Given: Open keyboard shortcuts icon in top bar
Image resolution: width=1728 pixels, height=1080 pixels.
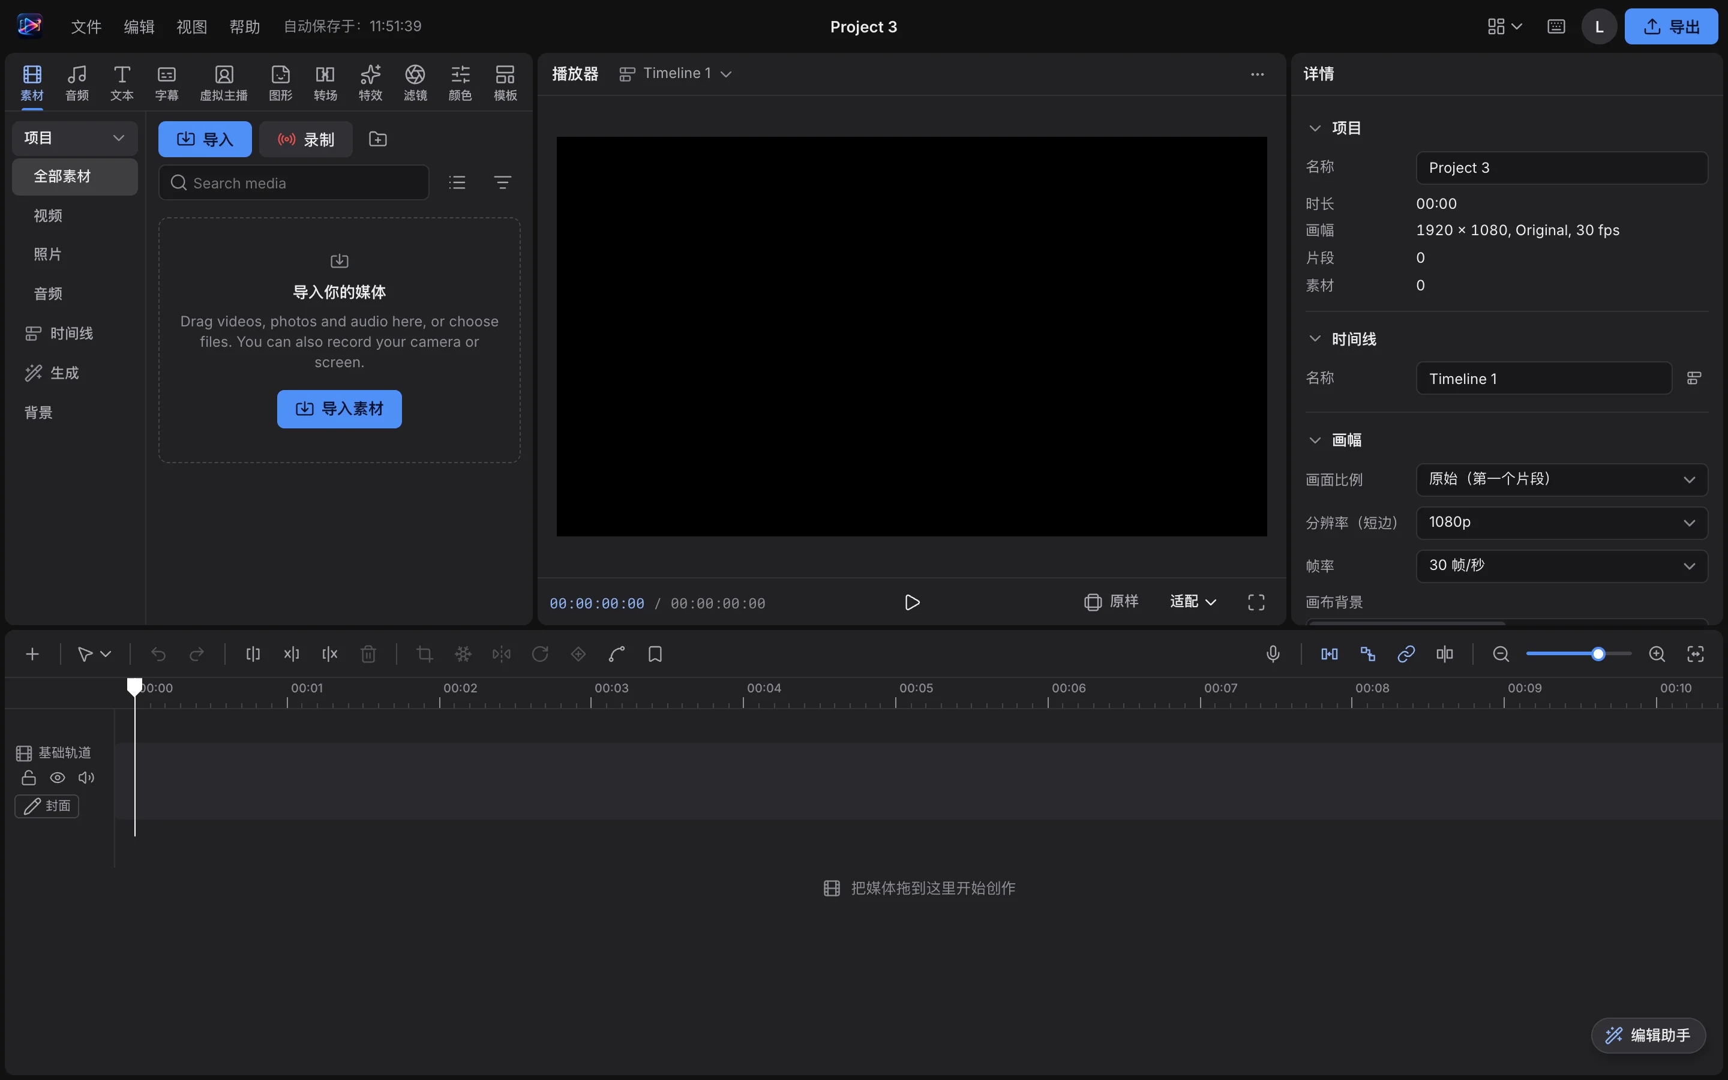Looking at the screenshot, I should tap(1556, 27).
